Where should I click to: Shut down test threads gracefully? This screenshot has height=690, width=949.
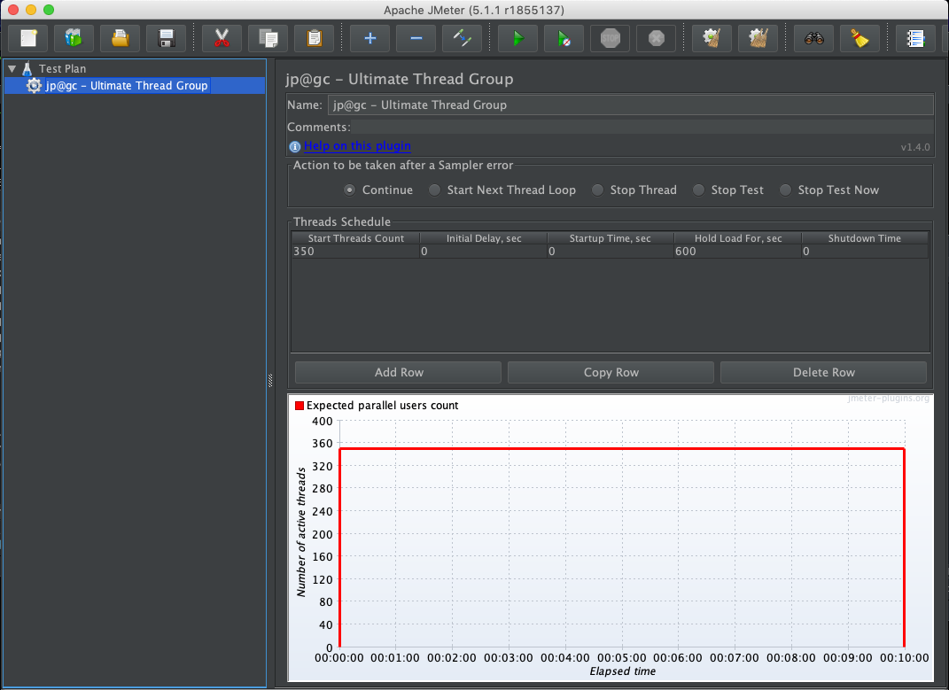click(x=656, y=38)
